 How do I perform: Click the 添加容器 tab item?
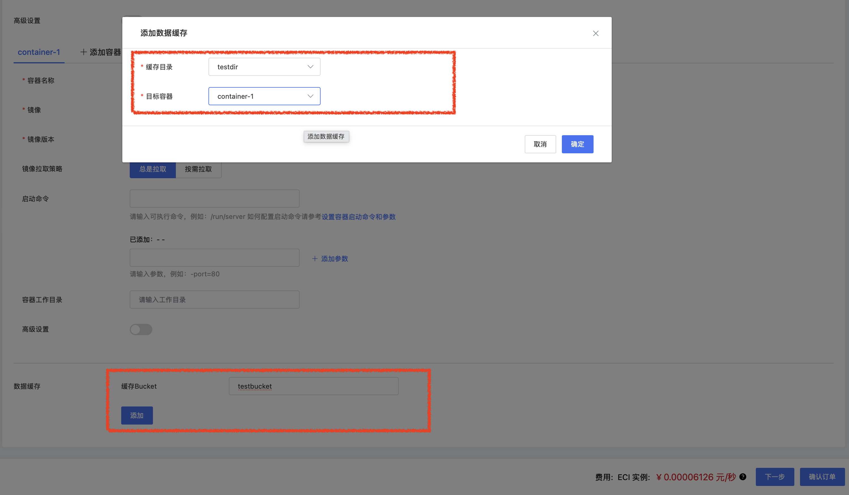(105, 52)
